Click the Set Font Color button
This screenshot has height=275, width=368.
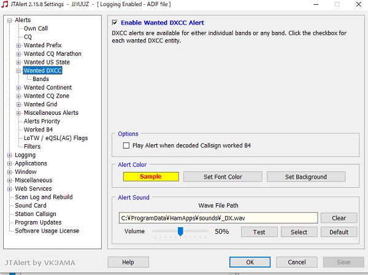[x=222, y=177]
